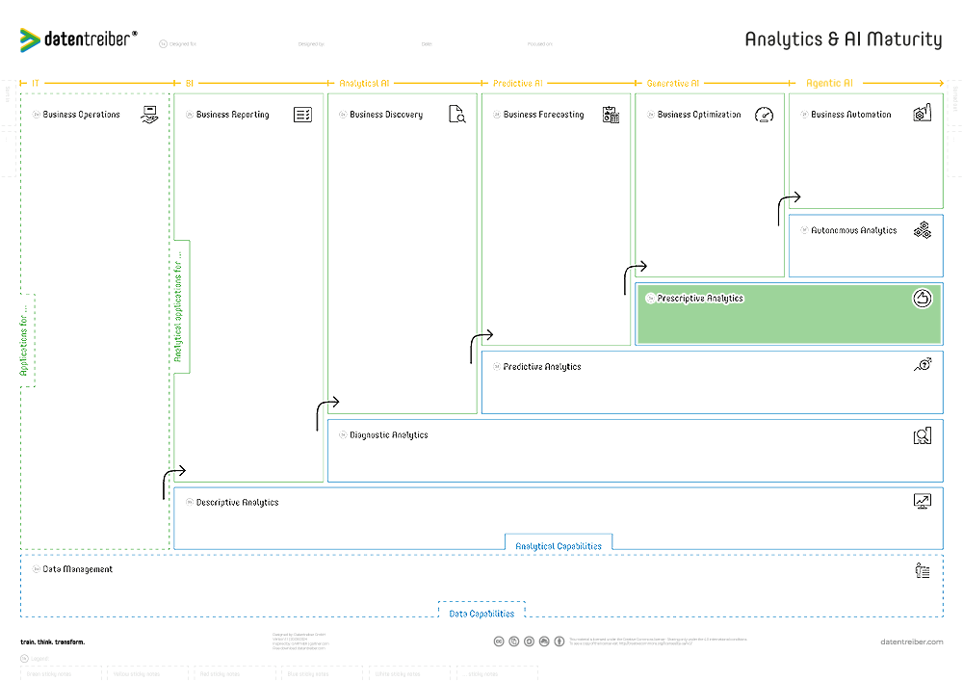Click the 'White sticky notes' legend box
This screenshot has width=963, height=681.
point(409,673)
